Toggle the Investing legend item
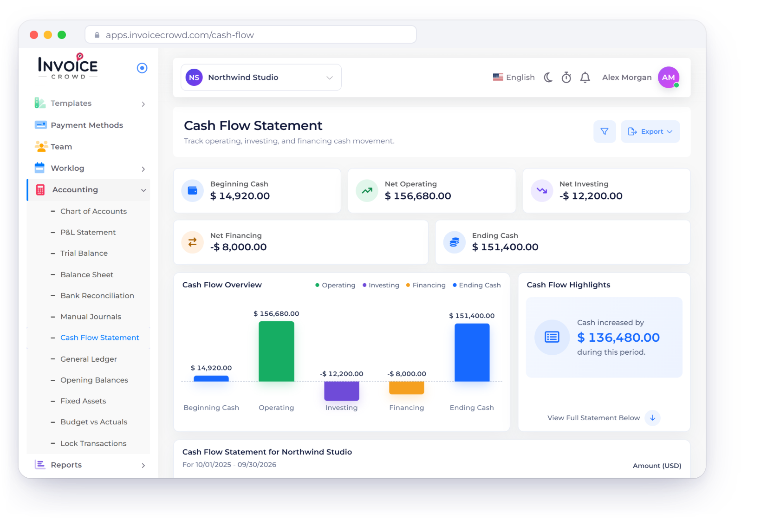The height and width of the screenshot is (520, 780). tap(381, 285)
